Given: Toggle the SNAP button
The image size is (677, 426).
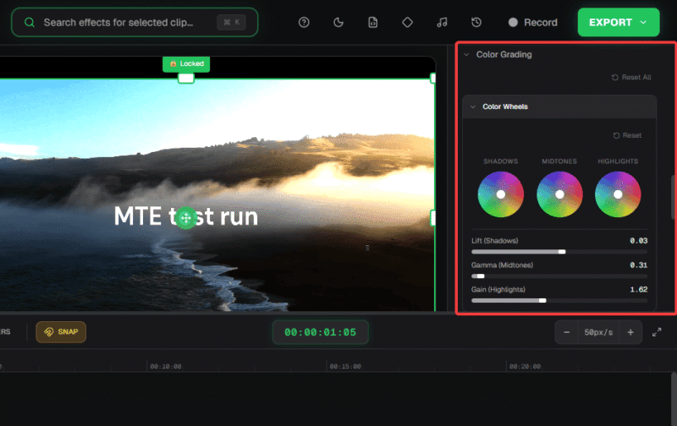Looking at the screenshot, I should [x=61, y=332].
